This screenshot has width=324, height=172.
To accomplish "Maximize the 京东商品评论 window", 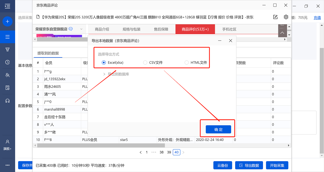I will pos(275,5).
